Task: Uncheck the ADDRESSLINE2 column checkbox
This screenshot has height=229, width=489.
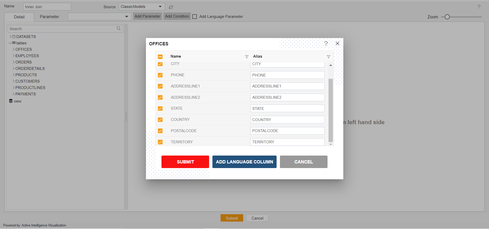Action: click(160, 97)
